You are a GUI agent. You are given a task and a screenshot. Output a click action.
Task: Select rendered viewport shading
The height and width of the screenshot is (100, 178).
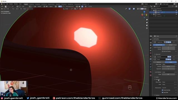point(145,9)
